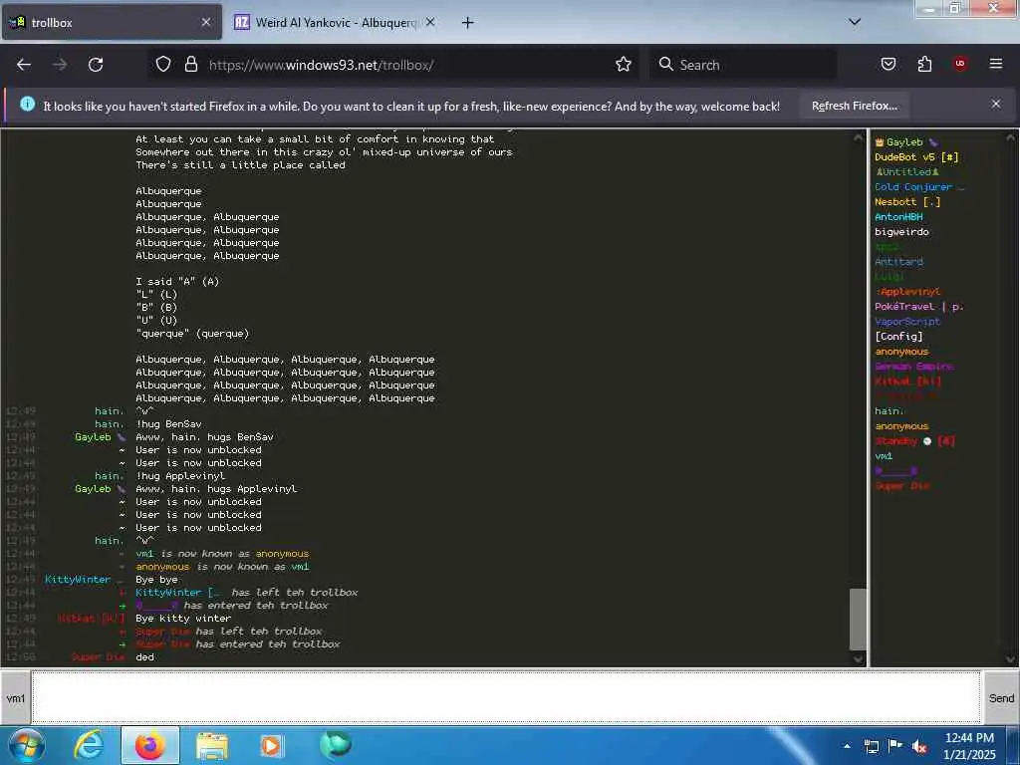
Task: Focus the Firefox Search box
Action: tap(743, 65)
